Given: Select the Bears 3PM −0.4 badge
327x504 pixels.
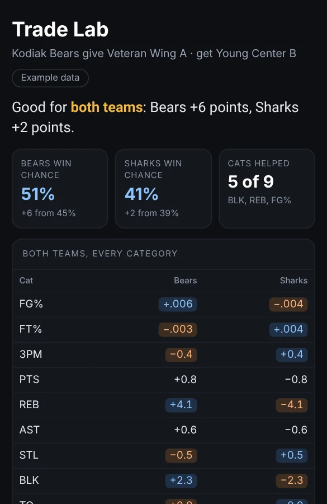Looking at the screenshot, I should click(x=181, y=354).
